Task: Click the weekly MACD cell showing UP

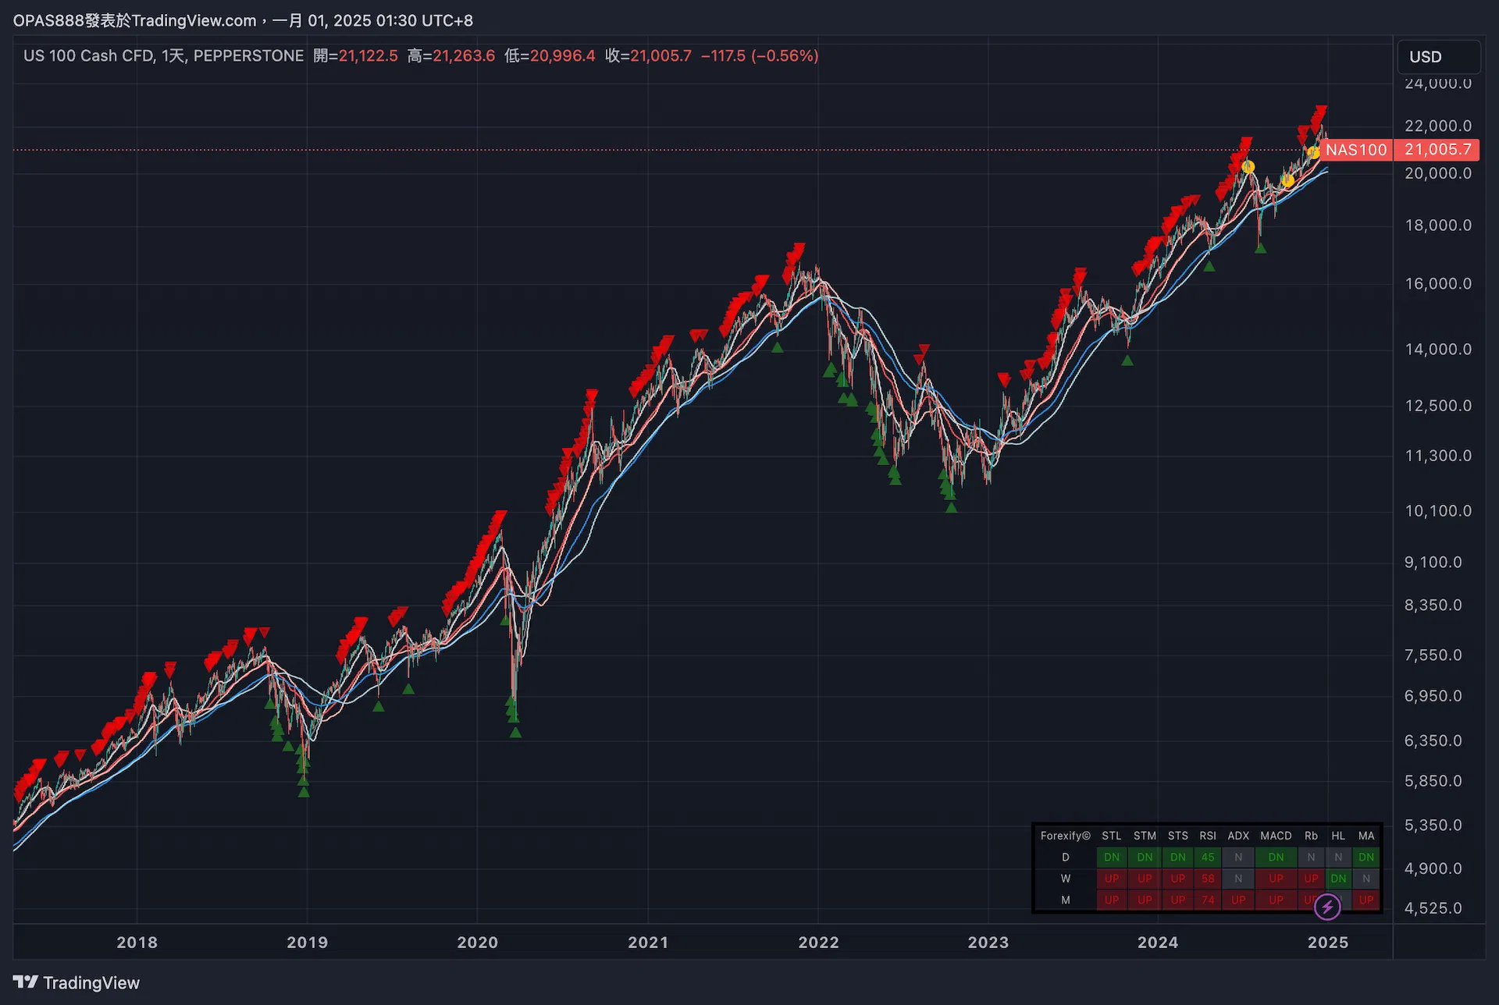Action: pyautogui.click(x=1276, y=879)
